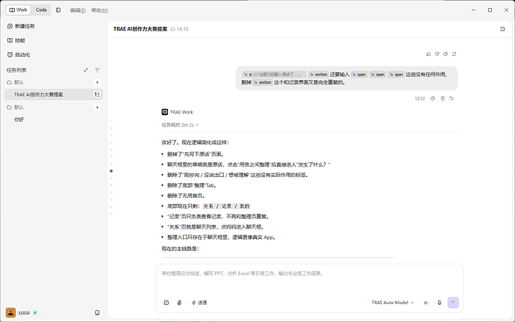
Task: Click the 任务列表 heading
Action: (x=16, y=70)
